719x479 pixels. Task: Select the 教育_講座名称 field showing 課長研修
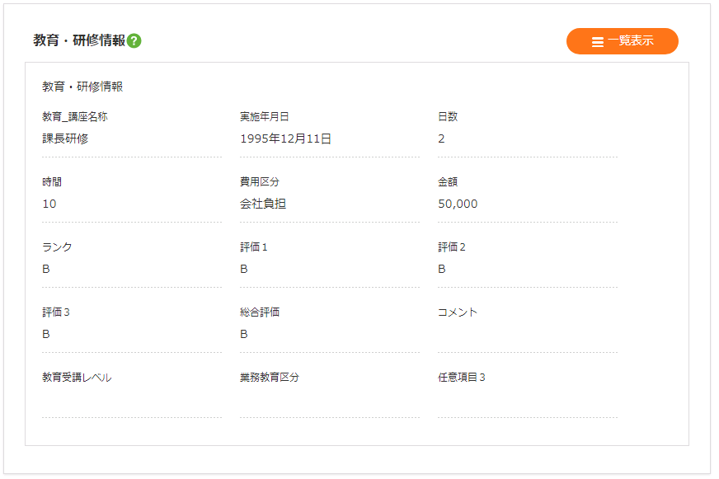[x=66, y=139]
